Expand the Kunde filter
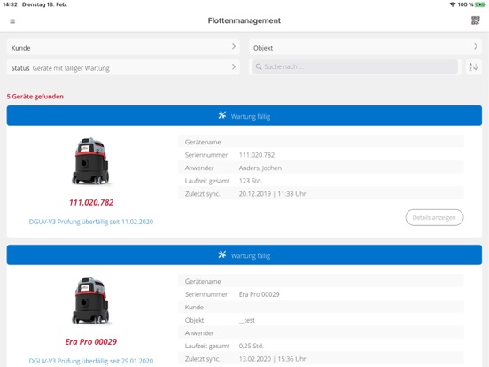Screen dimensions: 489x367 click(123, 47)
